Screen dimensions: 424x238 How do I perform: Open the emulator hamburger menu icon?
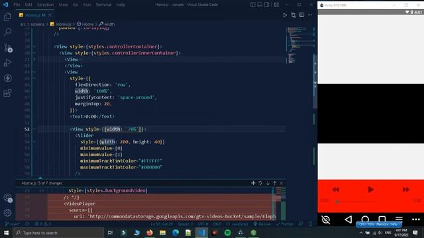[399, 219]
